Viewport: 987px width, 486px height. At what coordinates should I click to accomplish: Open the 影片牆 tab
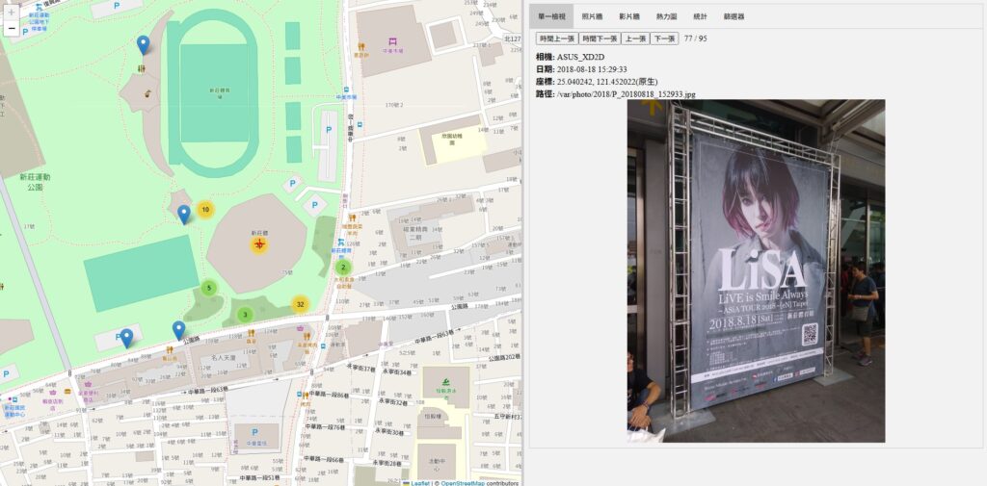[x=629, y=16]
